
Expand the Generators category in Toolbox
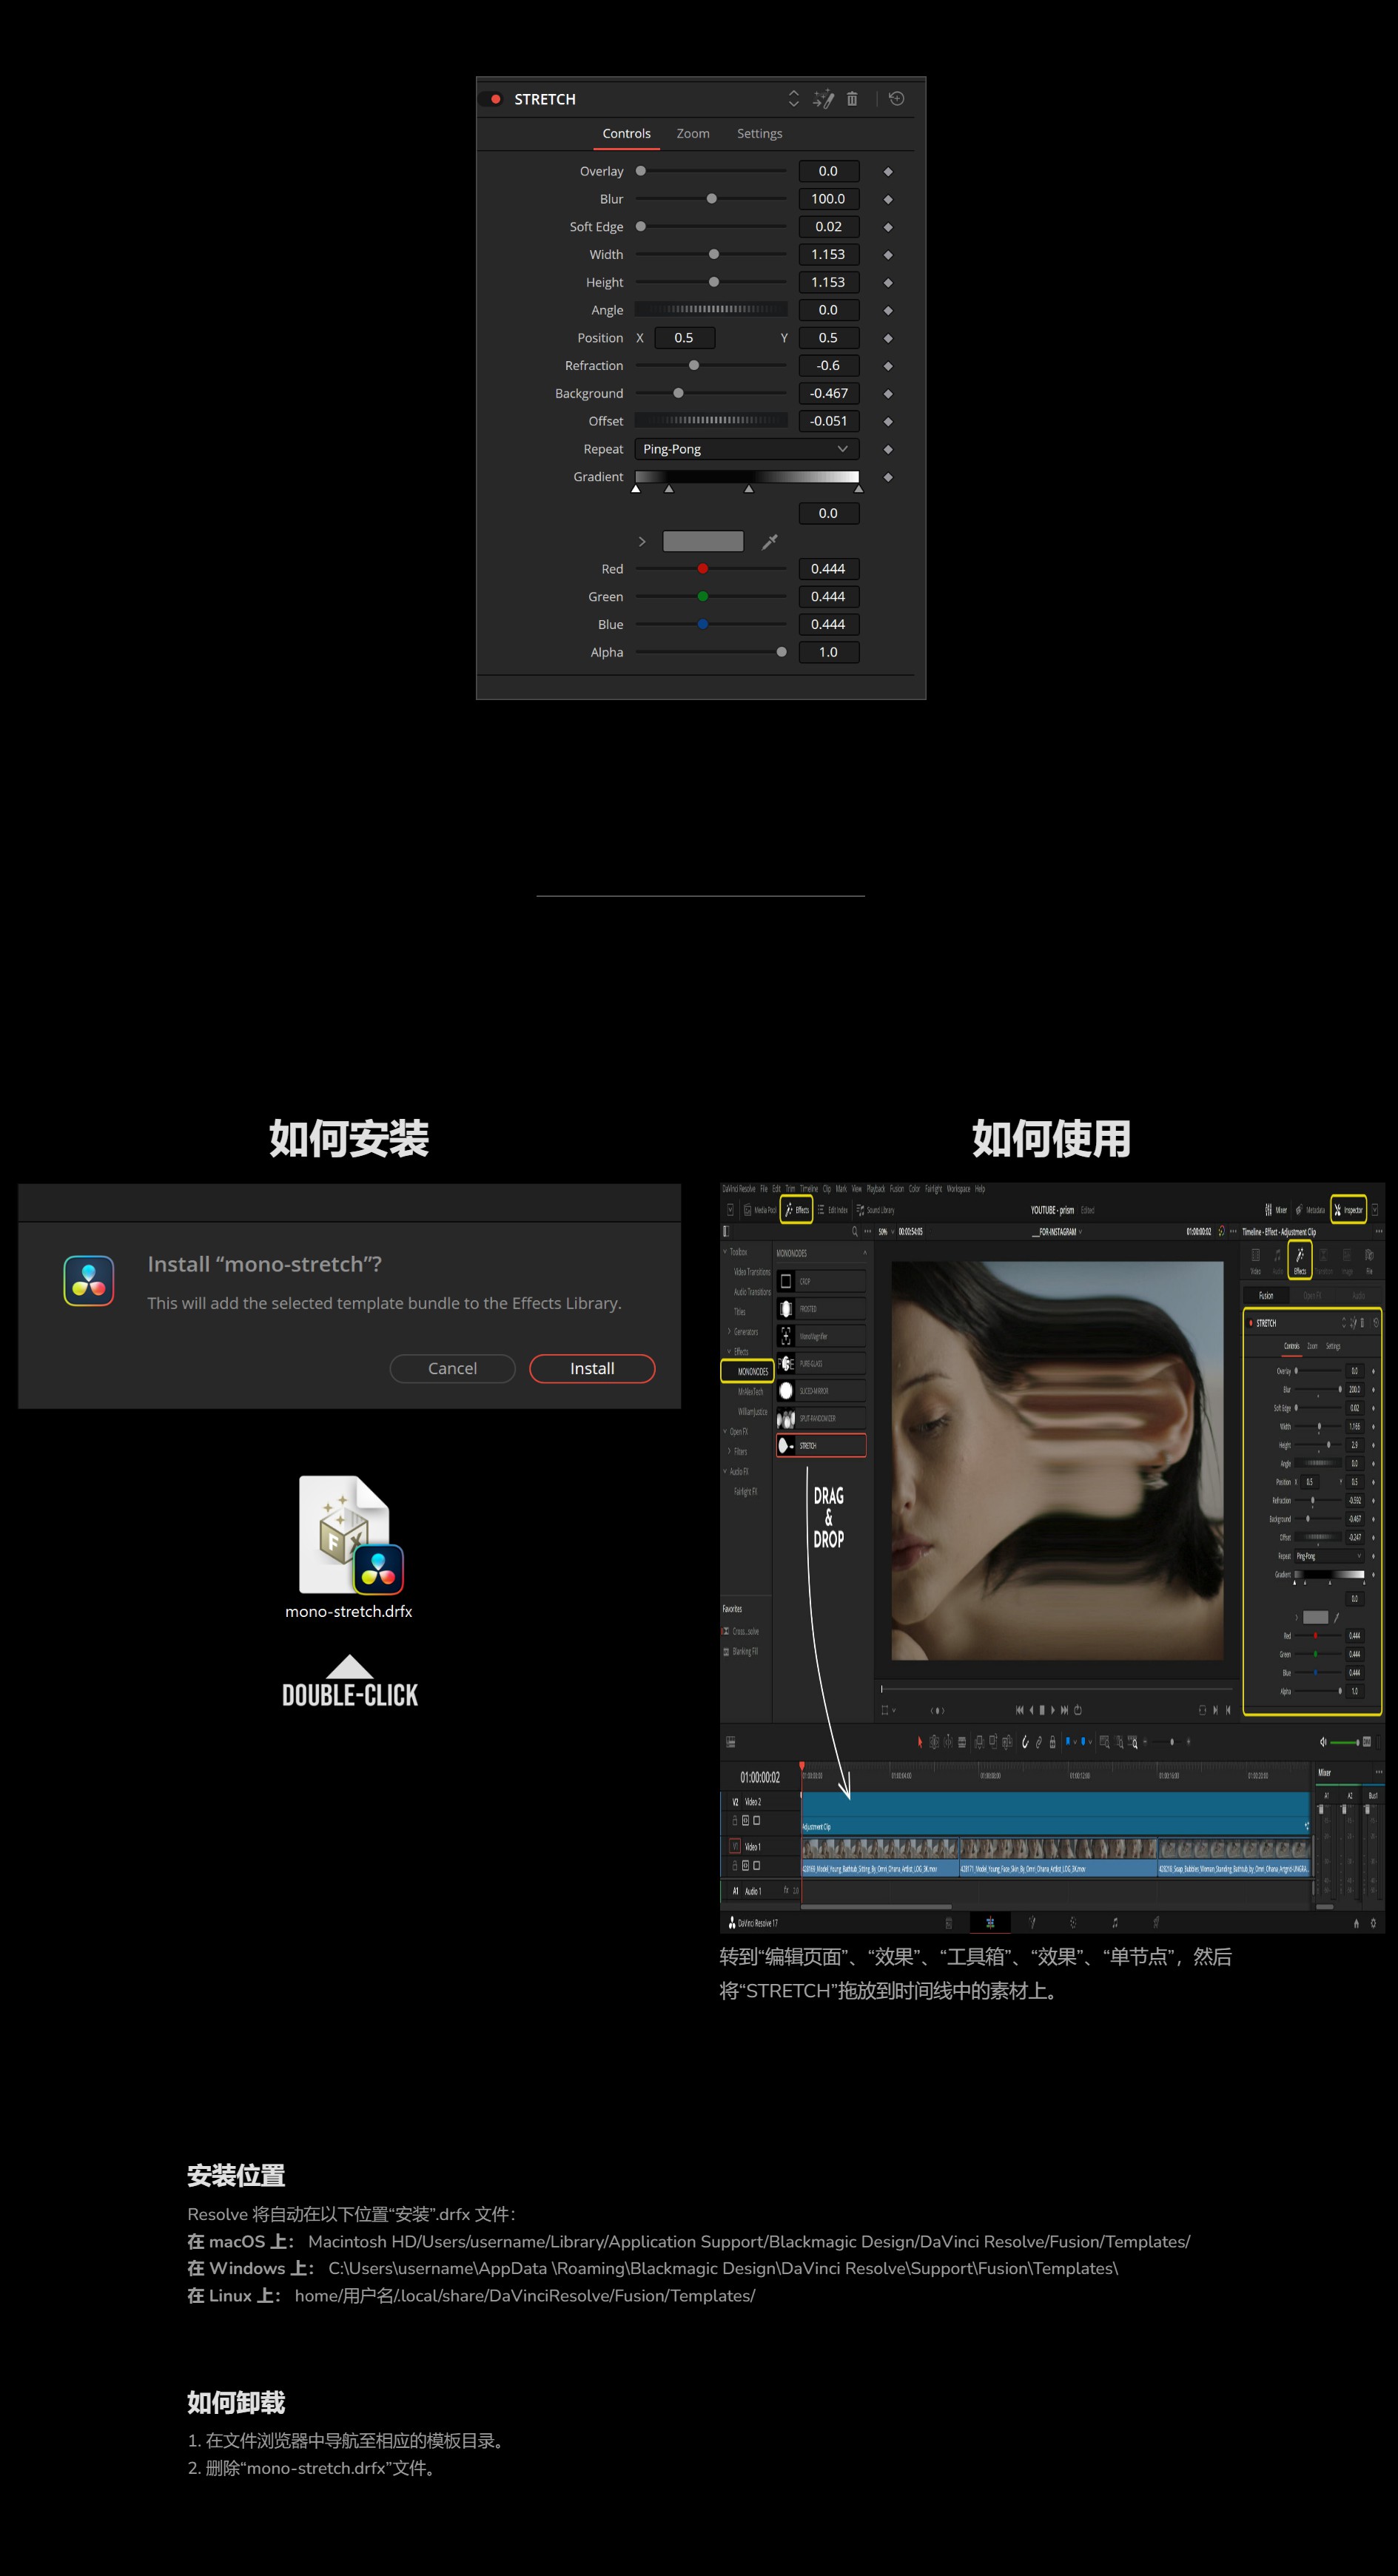730,1331
